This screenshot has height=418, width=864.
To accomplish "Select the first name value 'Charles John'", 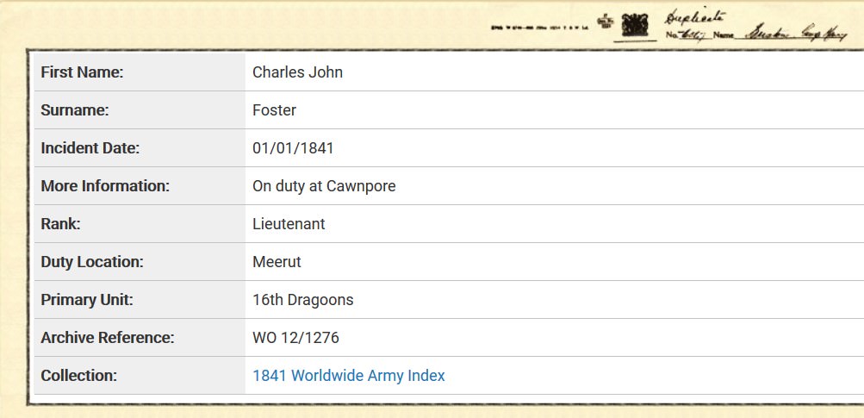I will (x=297, y=72).
